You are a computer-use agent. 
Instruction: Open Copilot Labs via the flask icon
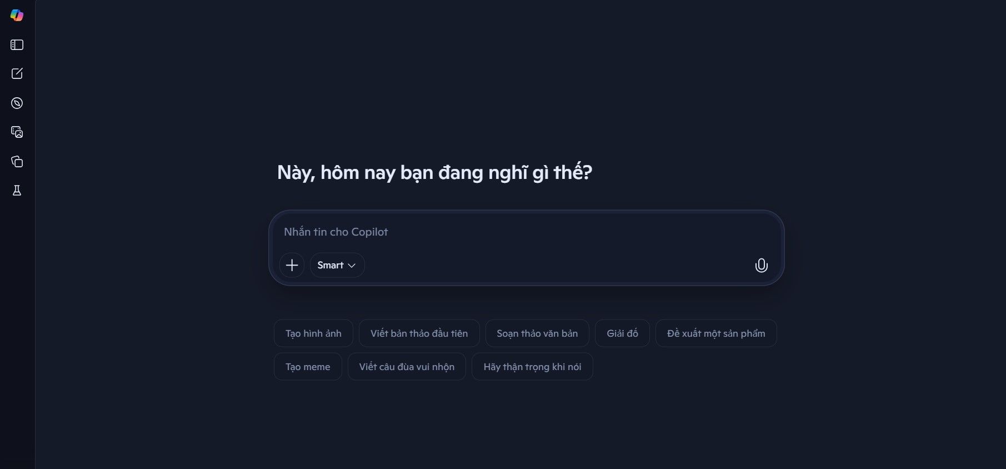click(17, 191)
